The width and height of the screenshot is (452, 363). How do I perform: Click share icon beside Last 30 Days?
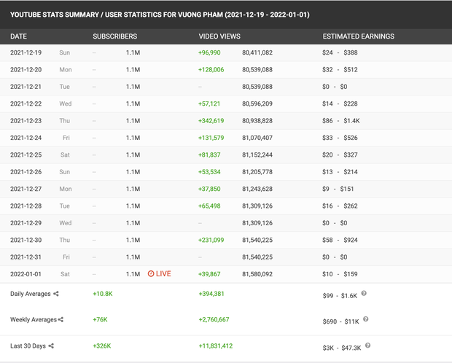51,346
